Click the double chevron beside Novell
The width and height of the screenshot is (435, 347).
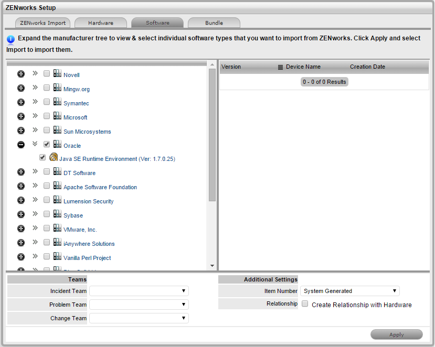(35, 73)
